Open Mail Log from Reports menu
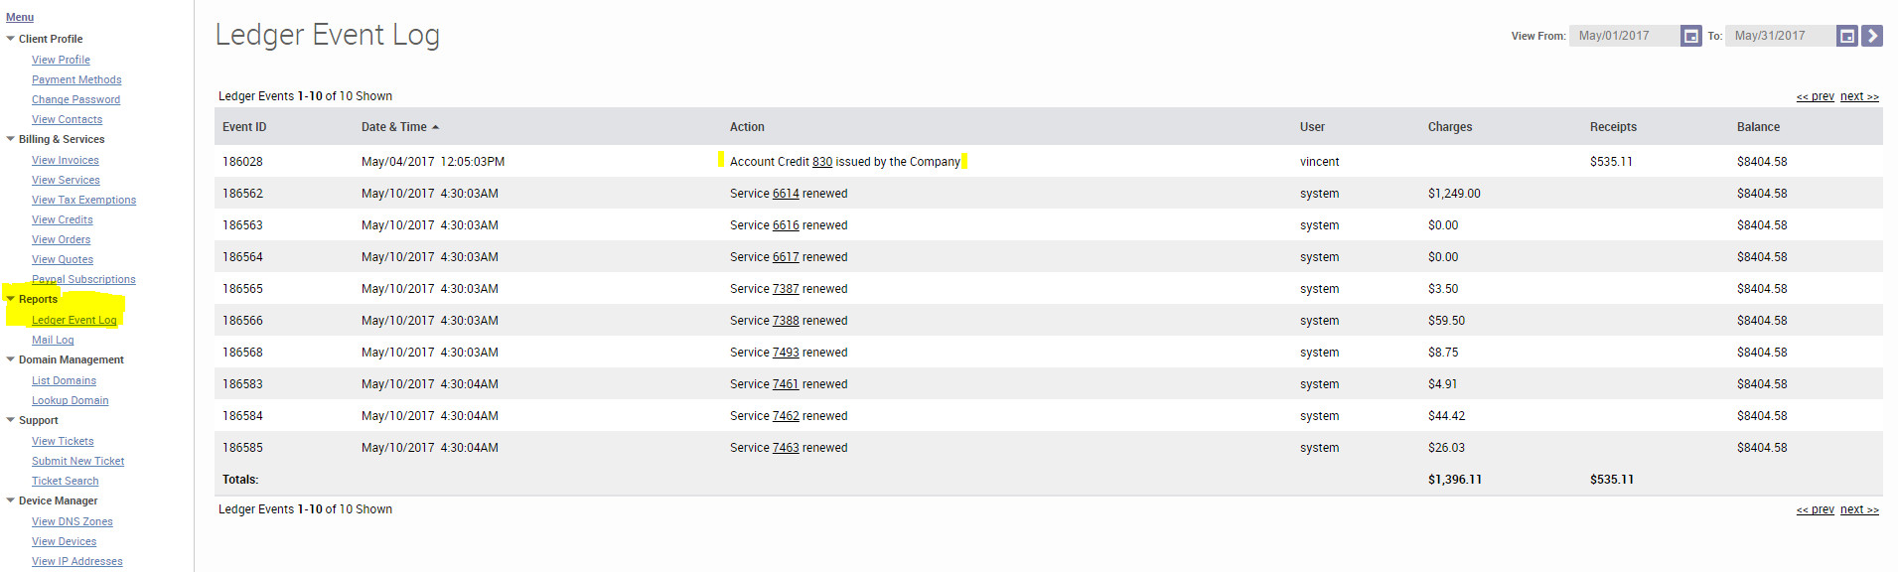Screen dimensions: 1898x572 point(53,340)
